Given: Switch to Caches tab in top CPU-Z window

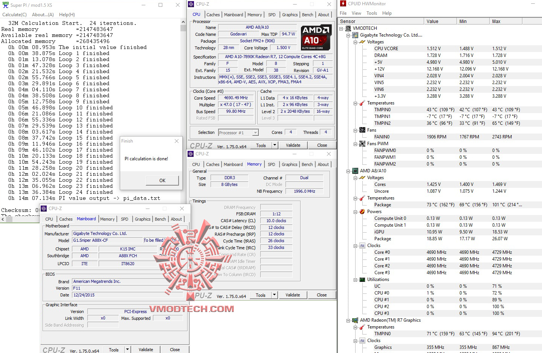Looking at the screenshot, I should tap(213, 15).
